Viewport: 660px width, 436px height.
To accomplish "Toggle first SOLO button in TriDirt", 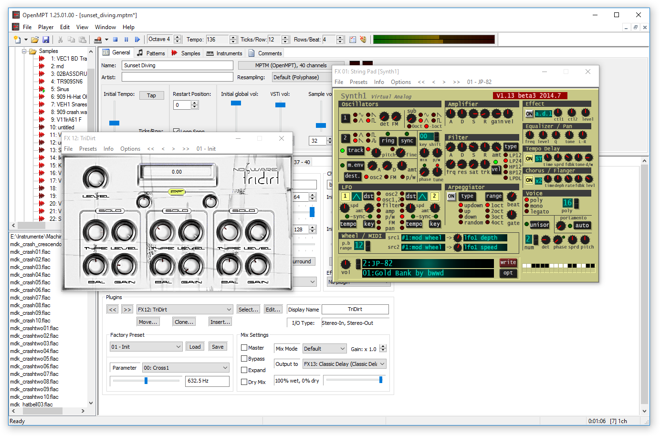I will point(110,210).
